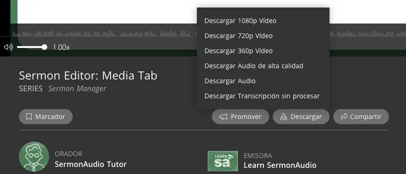This screenshot has width=406, height=174.
Task: Select the ORADOR label
Action: (68, 154)
